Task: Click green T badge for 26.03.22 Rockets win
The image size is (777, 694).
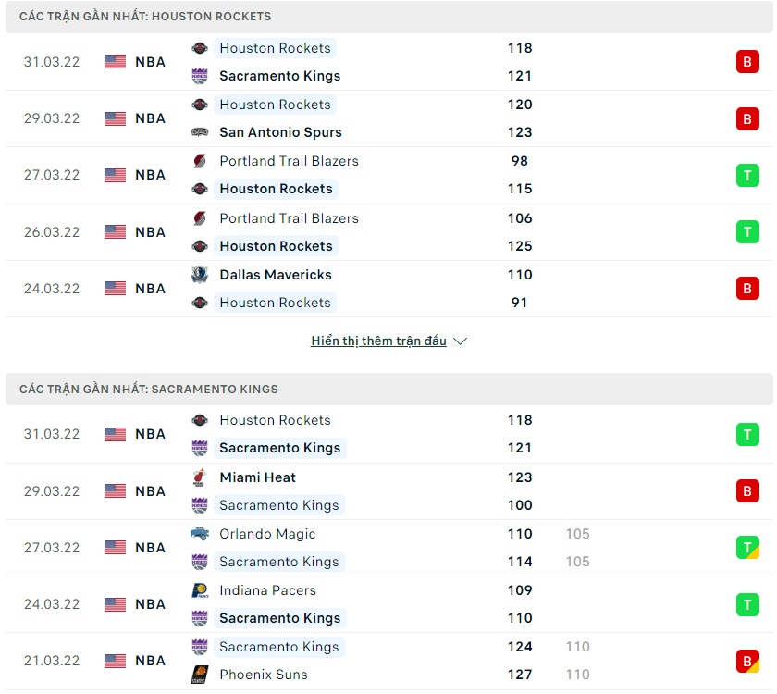Action: [747, 231]
